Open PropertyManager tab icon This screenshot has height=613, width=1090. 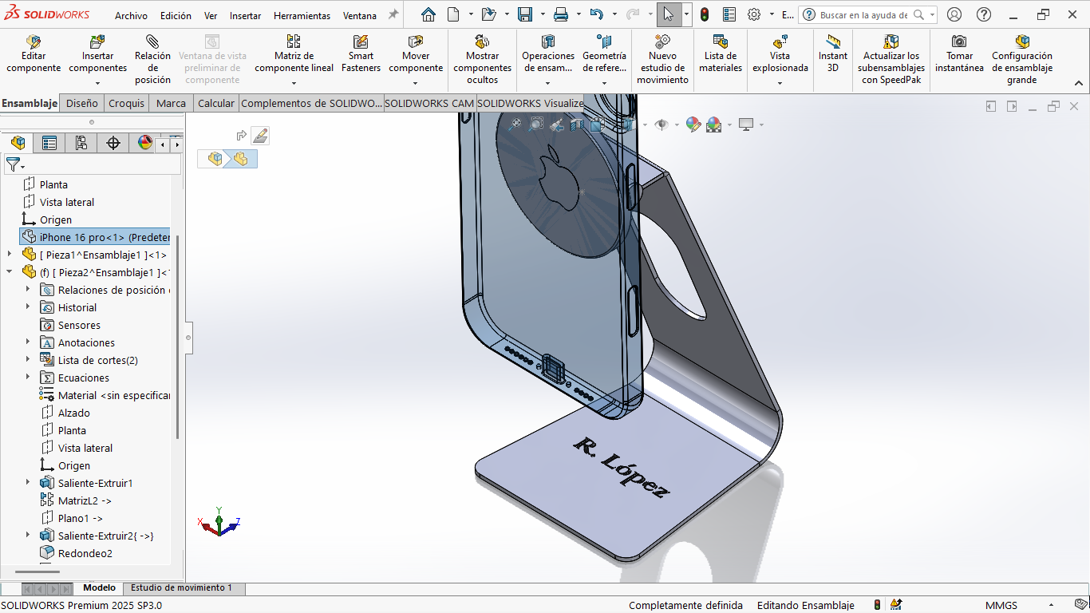[49, 143]
